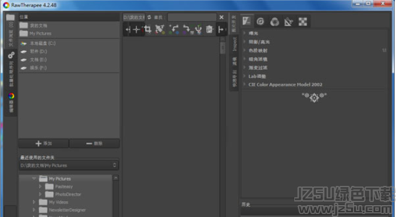Click the rightmost toolbar arrow-bar icon

(221, 29)
